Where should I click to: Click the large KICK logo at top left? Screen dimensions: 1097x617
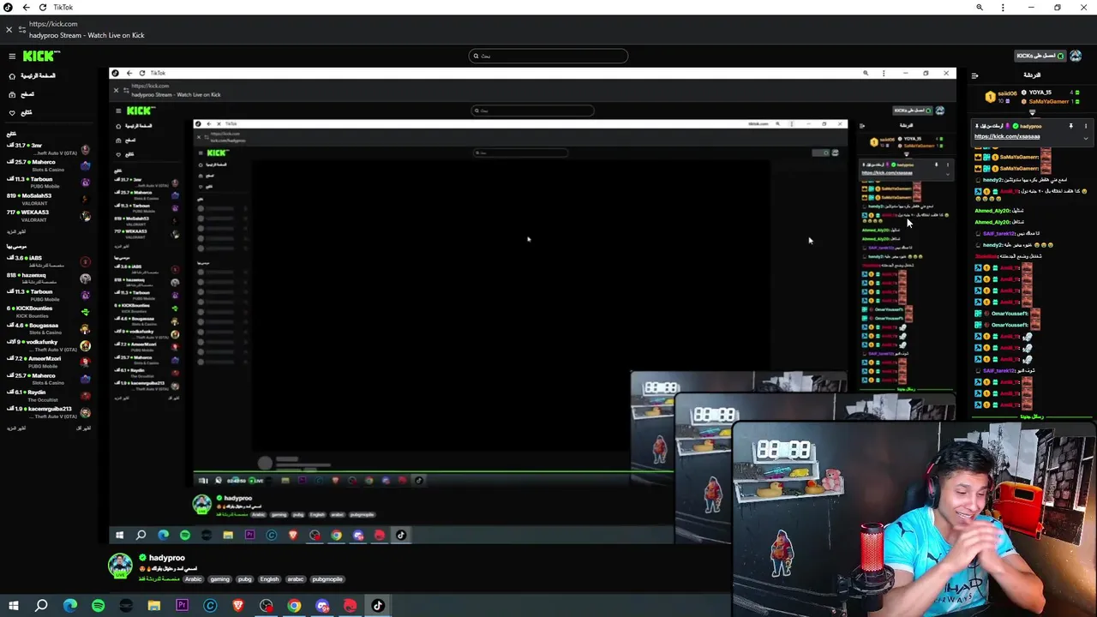pos(41,56)
